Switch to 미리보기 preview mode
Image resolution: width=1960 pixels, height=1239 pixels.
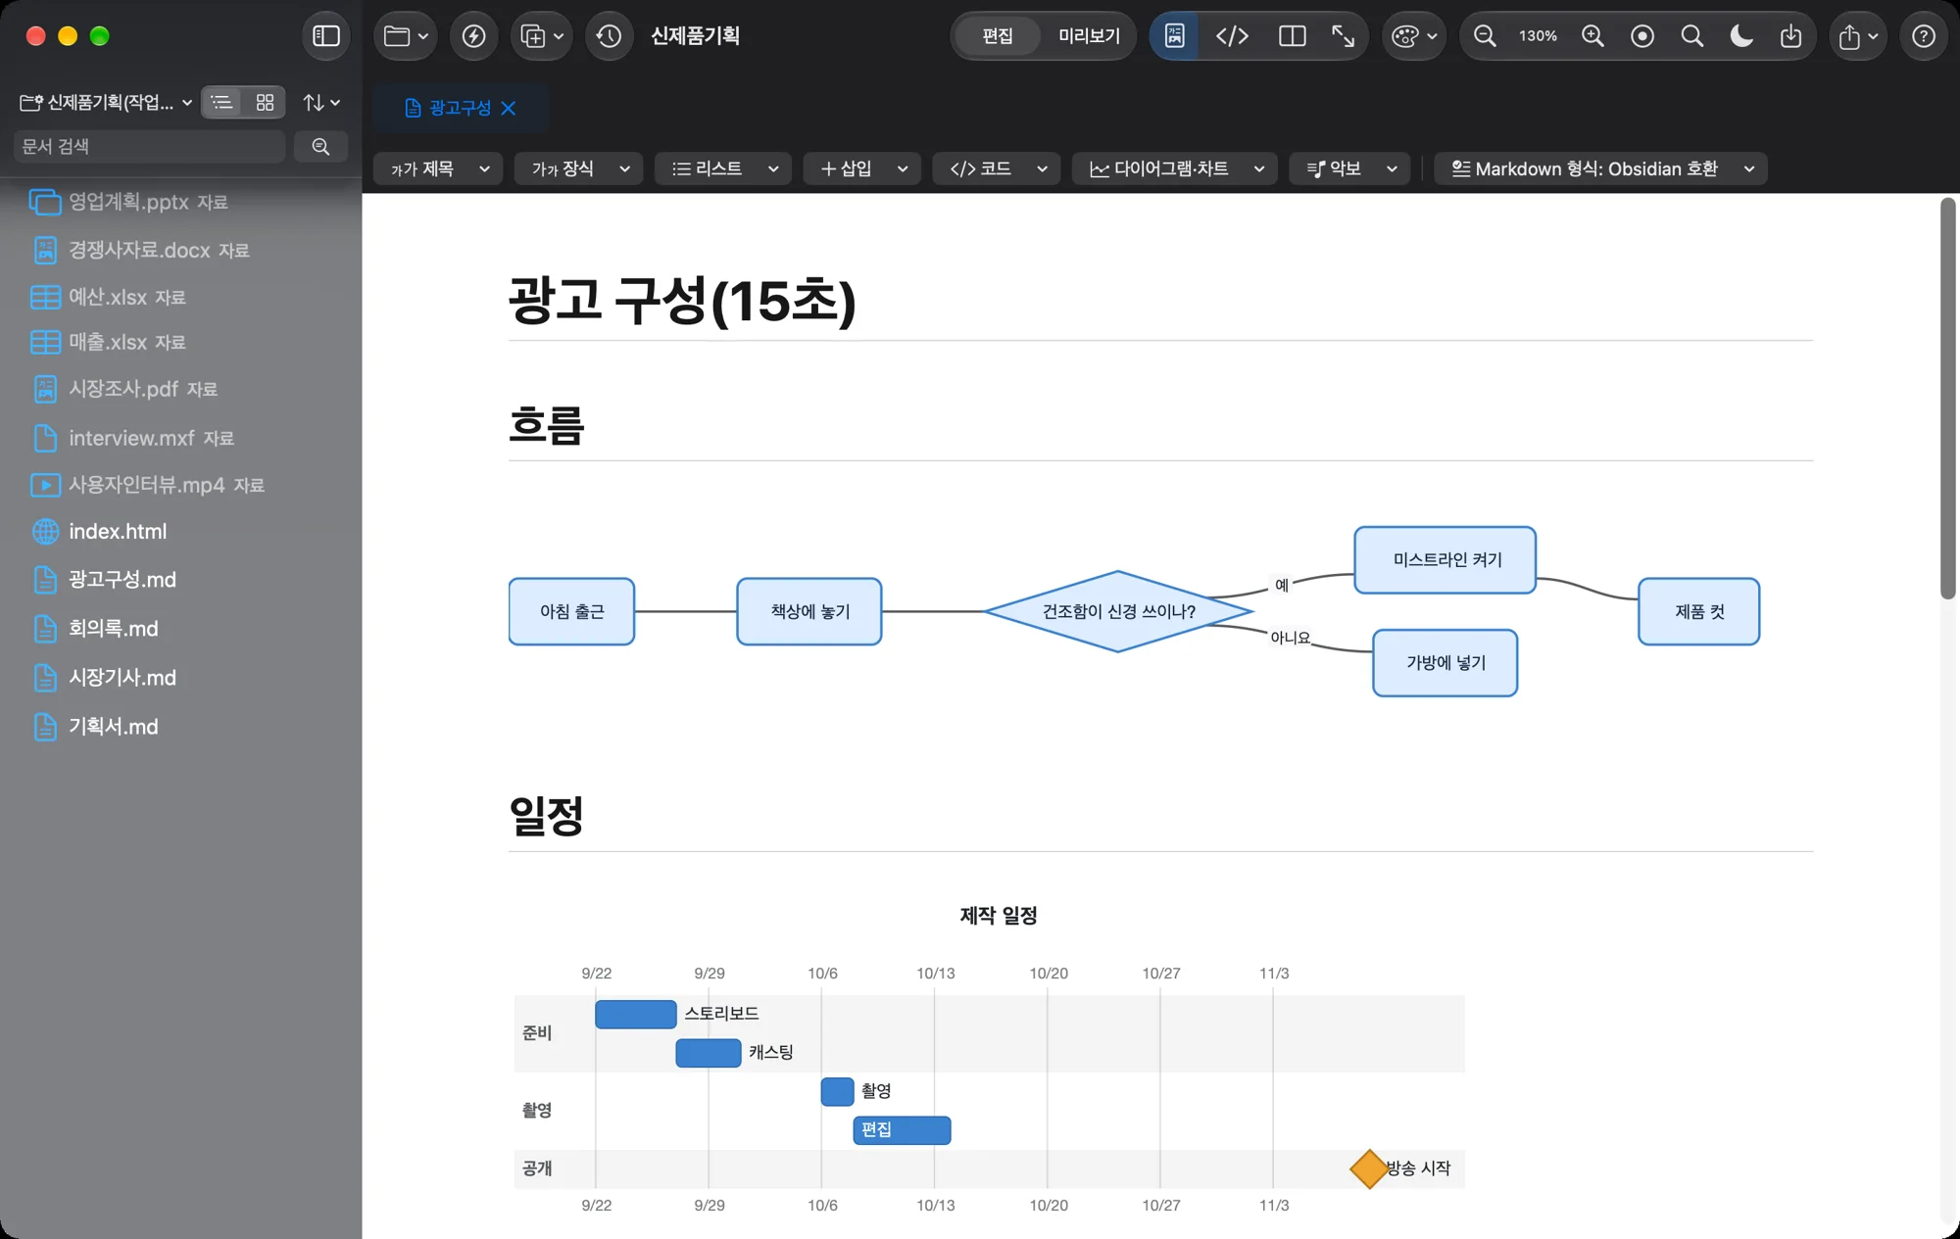coord(1088,36)
